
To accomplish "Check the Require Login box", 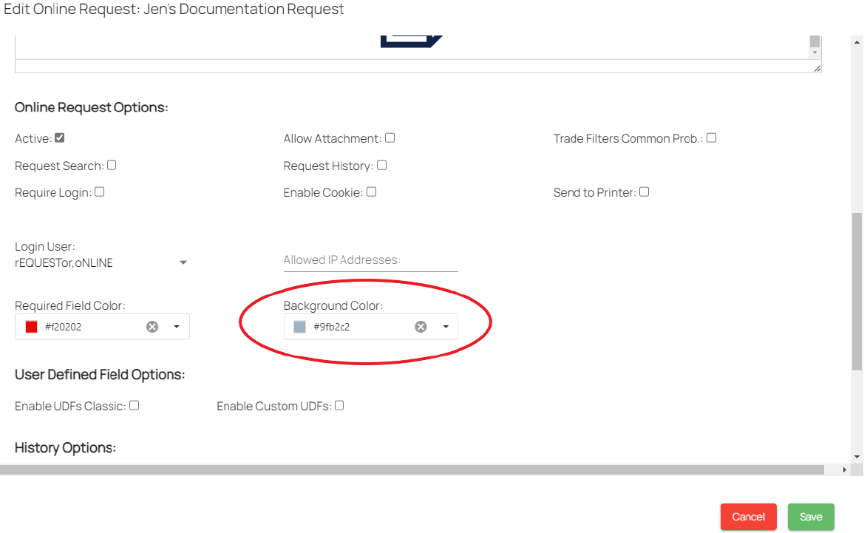I will (x=100, y=191).
